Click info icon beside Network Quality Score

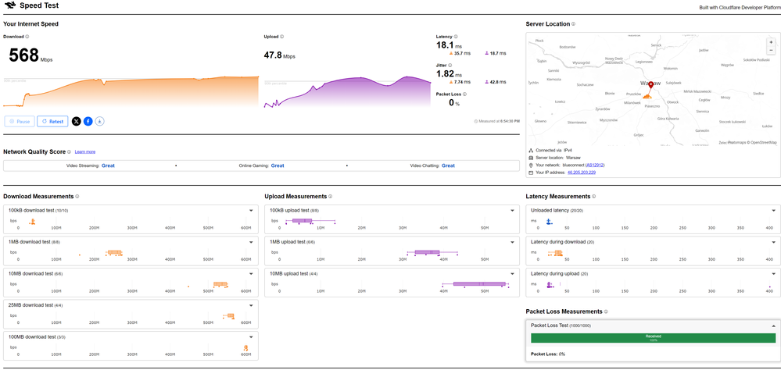coord(69,151)
